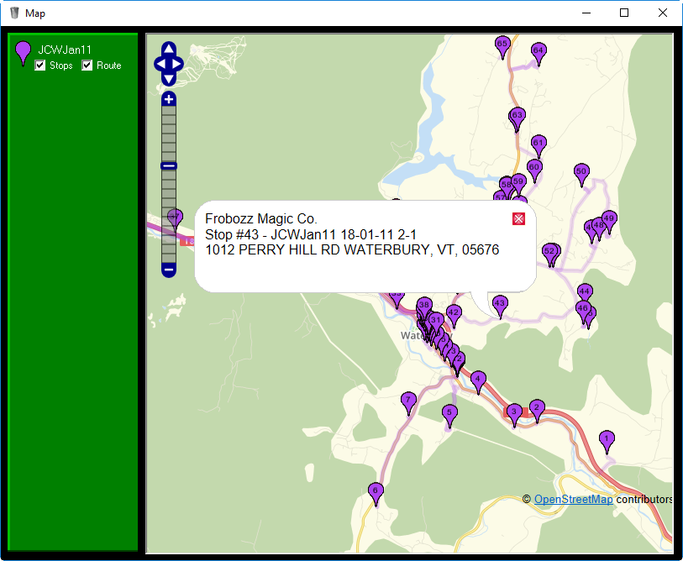Screen dimensions: 683x561
Task: Pan the map down with the south arrow
Action: (x=168, y=79)
